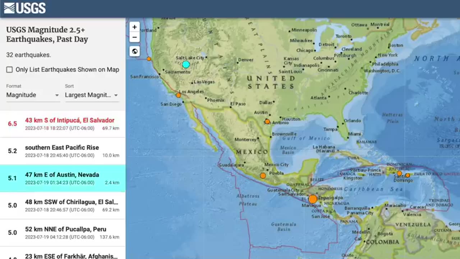Select southern East Pacific Rise earthquake

point(63,151)
